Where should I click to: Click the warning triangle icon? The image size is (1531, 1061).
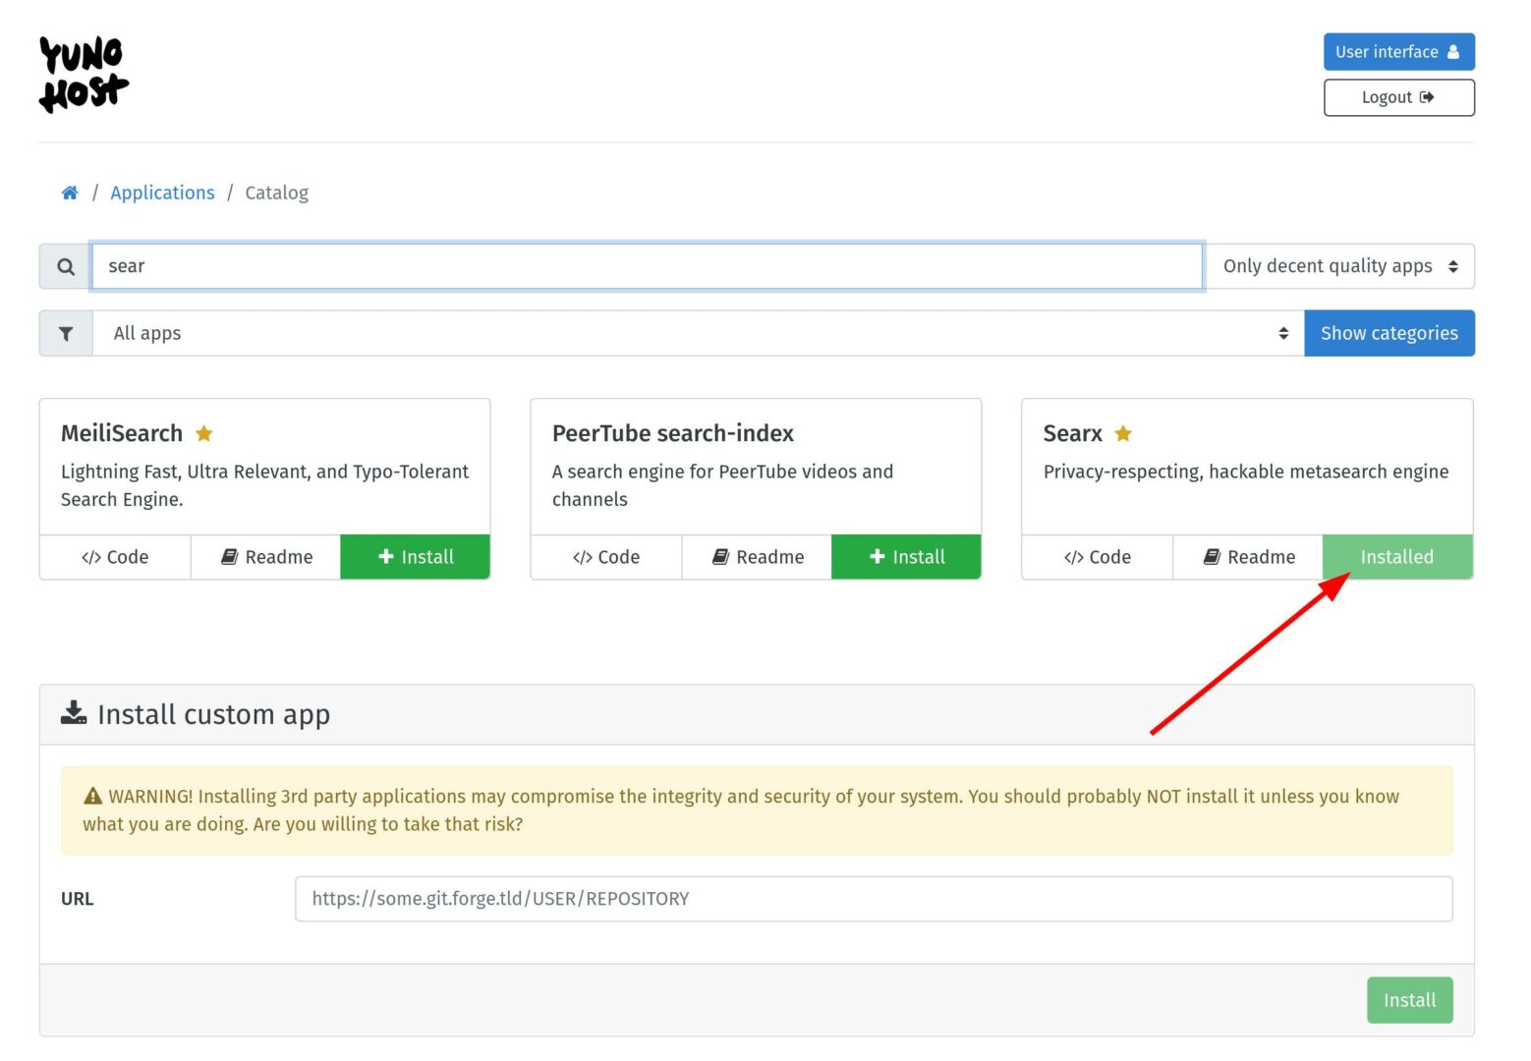tap(93, 797)
